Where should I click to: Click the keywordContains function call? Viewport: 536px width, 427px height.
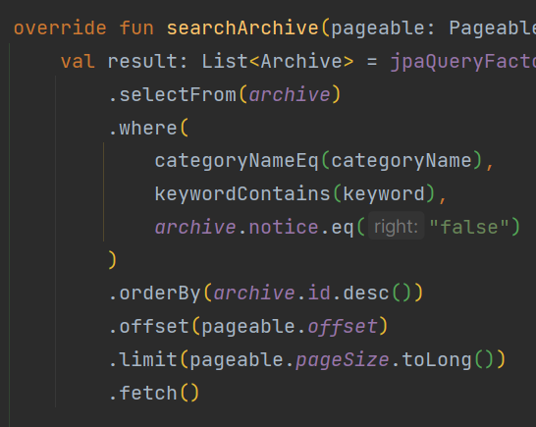click(x=242, y=194)
